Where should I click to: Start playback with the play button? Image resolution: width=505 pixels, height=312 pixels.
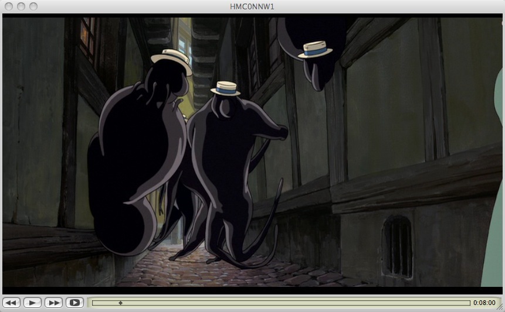pyautogui.click(x=32, y=303)
